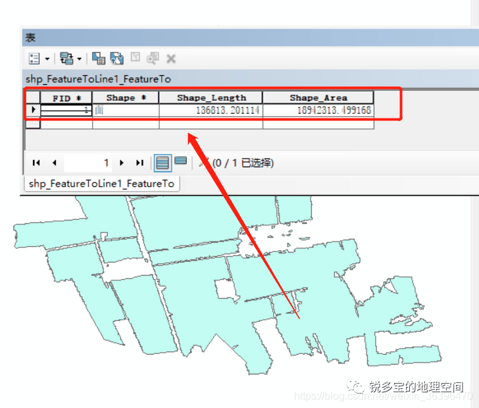The width and height of the screenshot is (479, 408).
Task: Click the Delete Selected X icon
Action: [171, 59]
